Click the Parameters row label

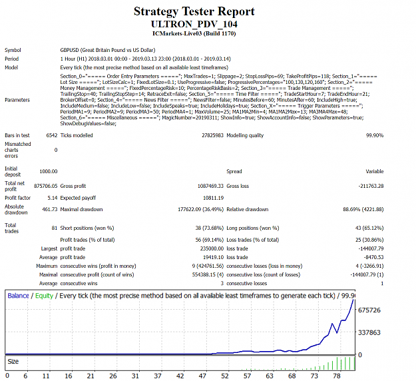17,100
